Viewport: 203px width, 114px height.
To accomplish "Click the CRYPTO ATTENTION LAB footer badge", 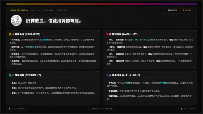I will point(101,109).
